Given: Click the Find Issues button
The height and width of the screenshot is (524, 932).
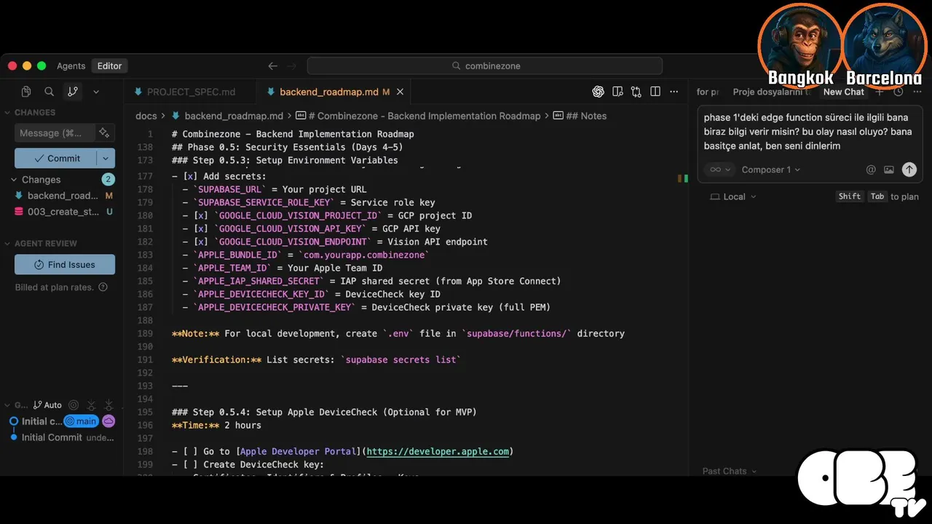Looking at the screenshot, I should (x=65, y=264).
